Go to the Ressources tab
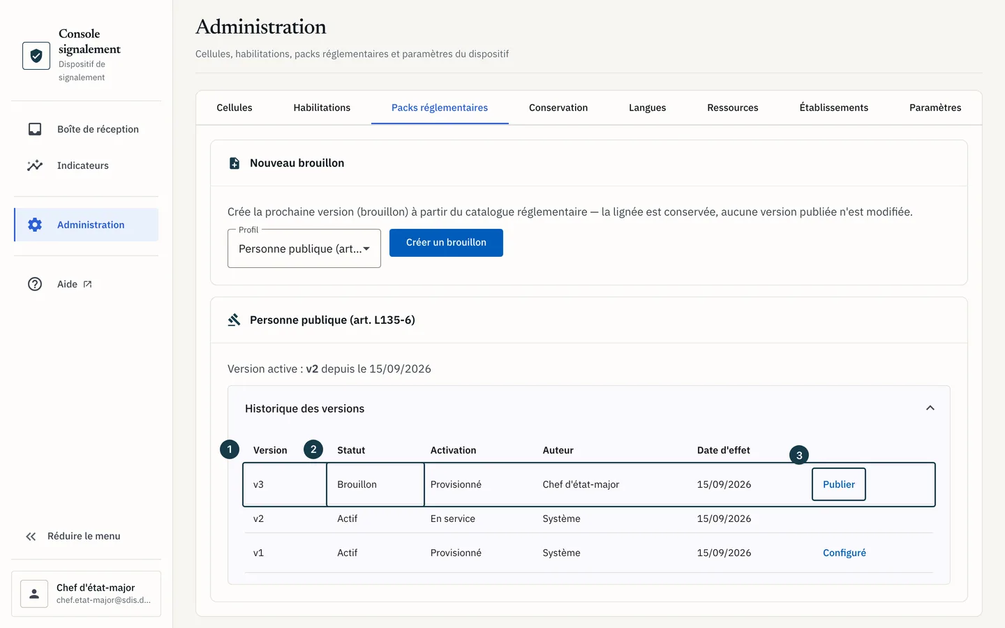Viewport: 1005px width, 628px height. [732, 107]
